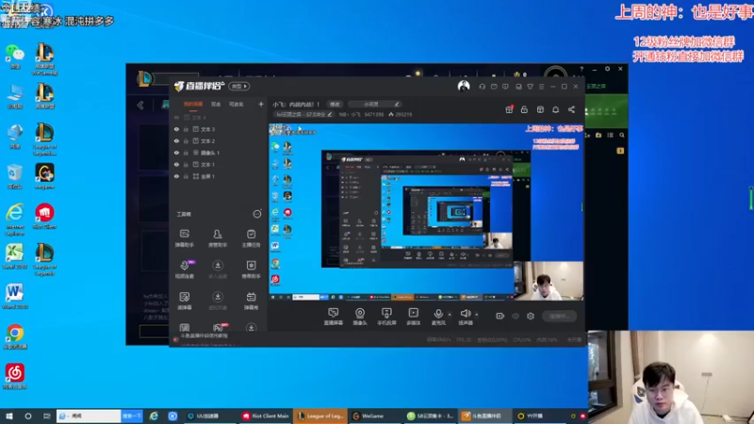Click the taskbar search input box
Viewport: 754px width, 424px height.
(89, 416)
